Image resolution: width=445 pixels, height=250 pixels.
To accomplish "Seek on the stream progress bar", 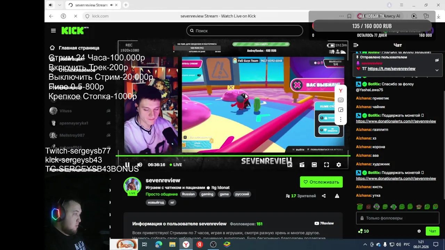I will (x=233, y=156).
